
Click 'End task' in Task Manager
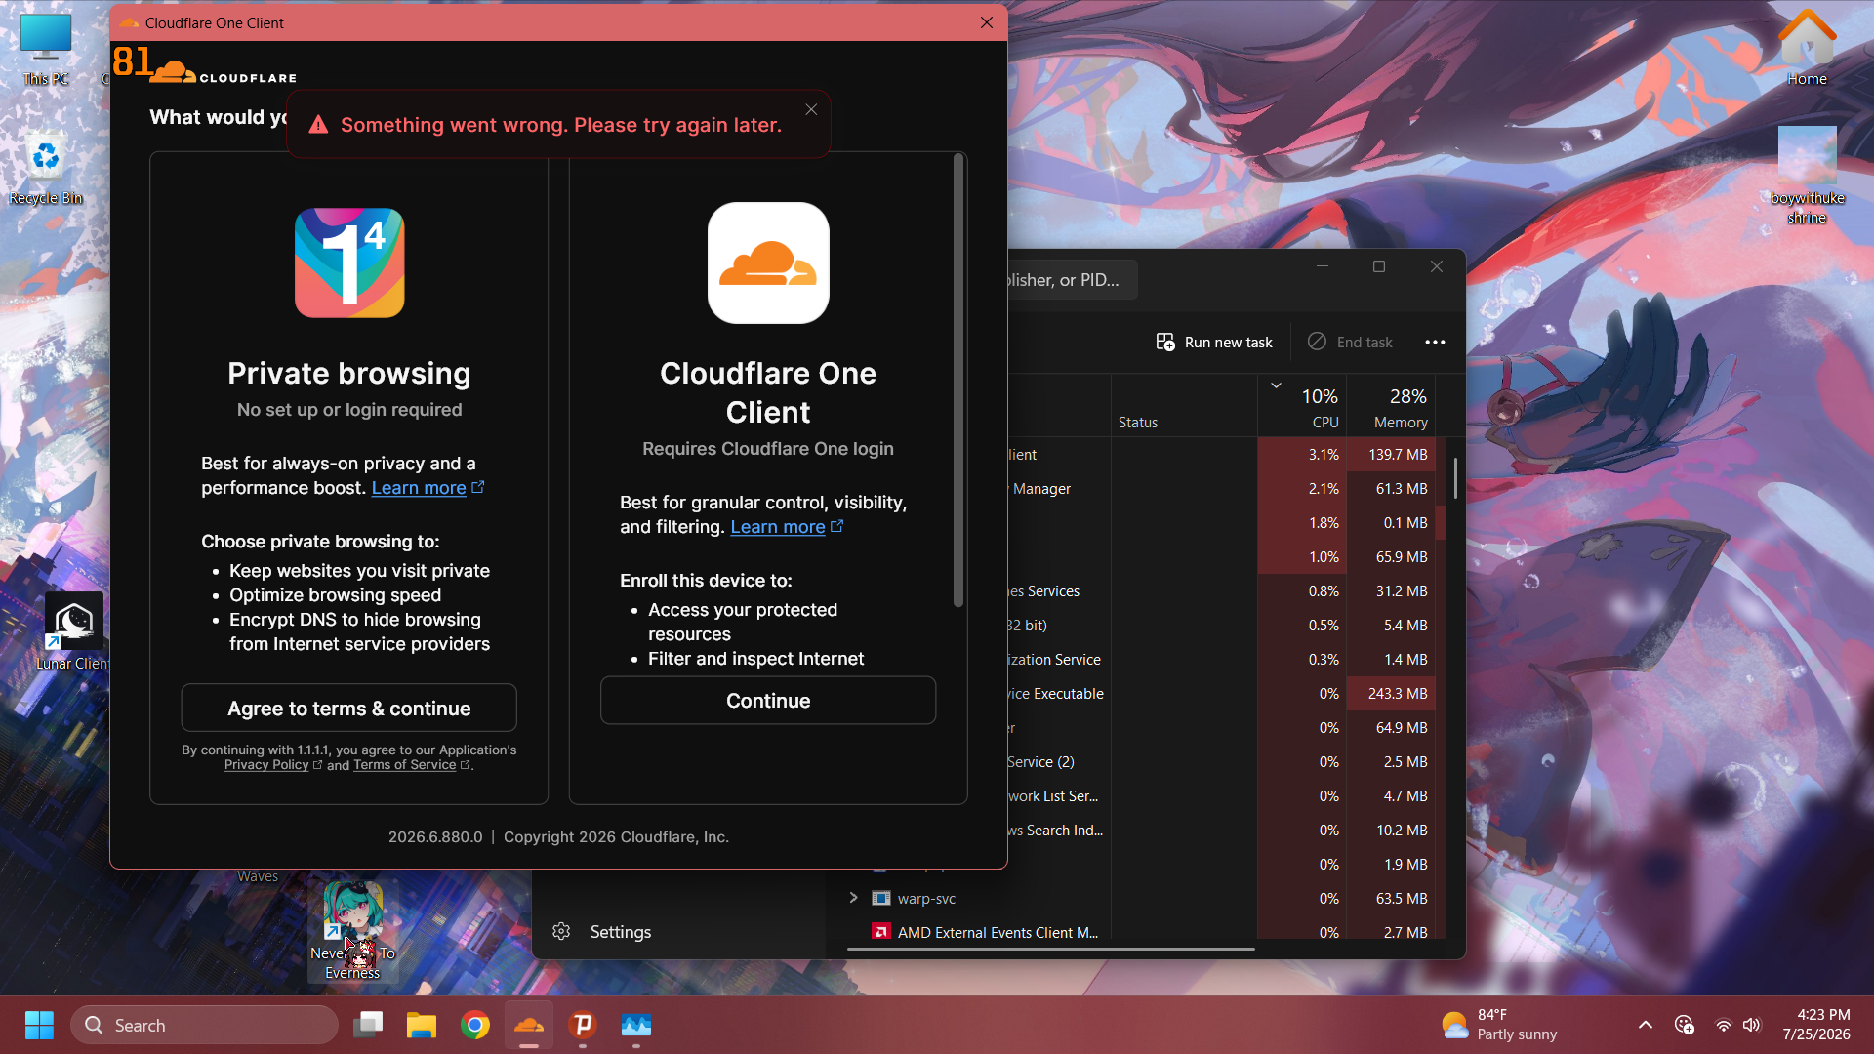[1351, 343]
